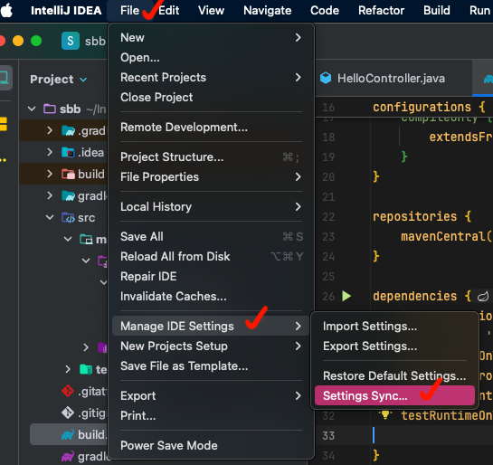The width and height of the screenshot is (493, 465).
Task: Open the Apple menu
Action: click(x=6, y=10)
